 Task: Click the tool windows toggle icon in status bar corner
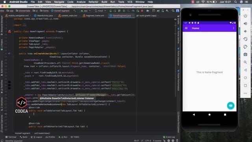click(2, 141)
